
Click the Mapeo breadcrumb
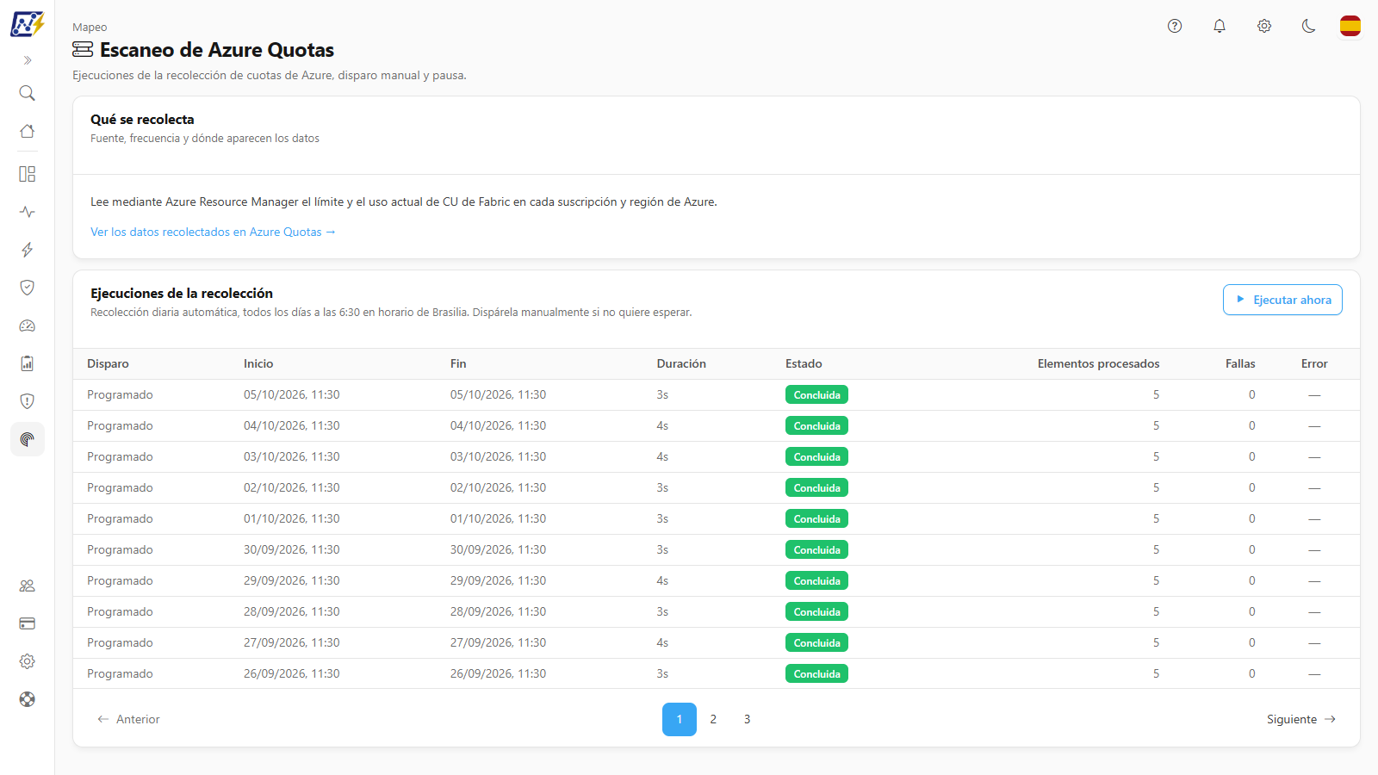(90, 28)
